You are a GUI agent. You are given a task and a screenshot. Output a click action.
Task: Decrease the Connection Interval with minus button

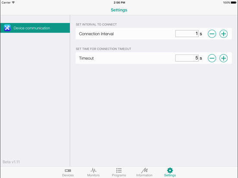(x=212, y=34)
